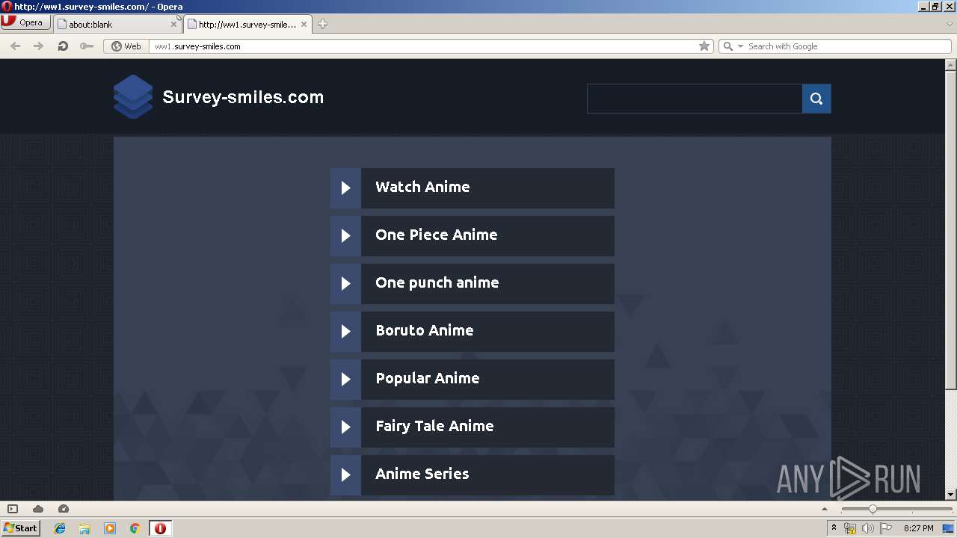Image resolution: width=957 pixels, height=538 pixels.
Task: Click the site search text box
Action: 695,99
